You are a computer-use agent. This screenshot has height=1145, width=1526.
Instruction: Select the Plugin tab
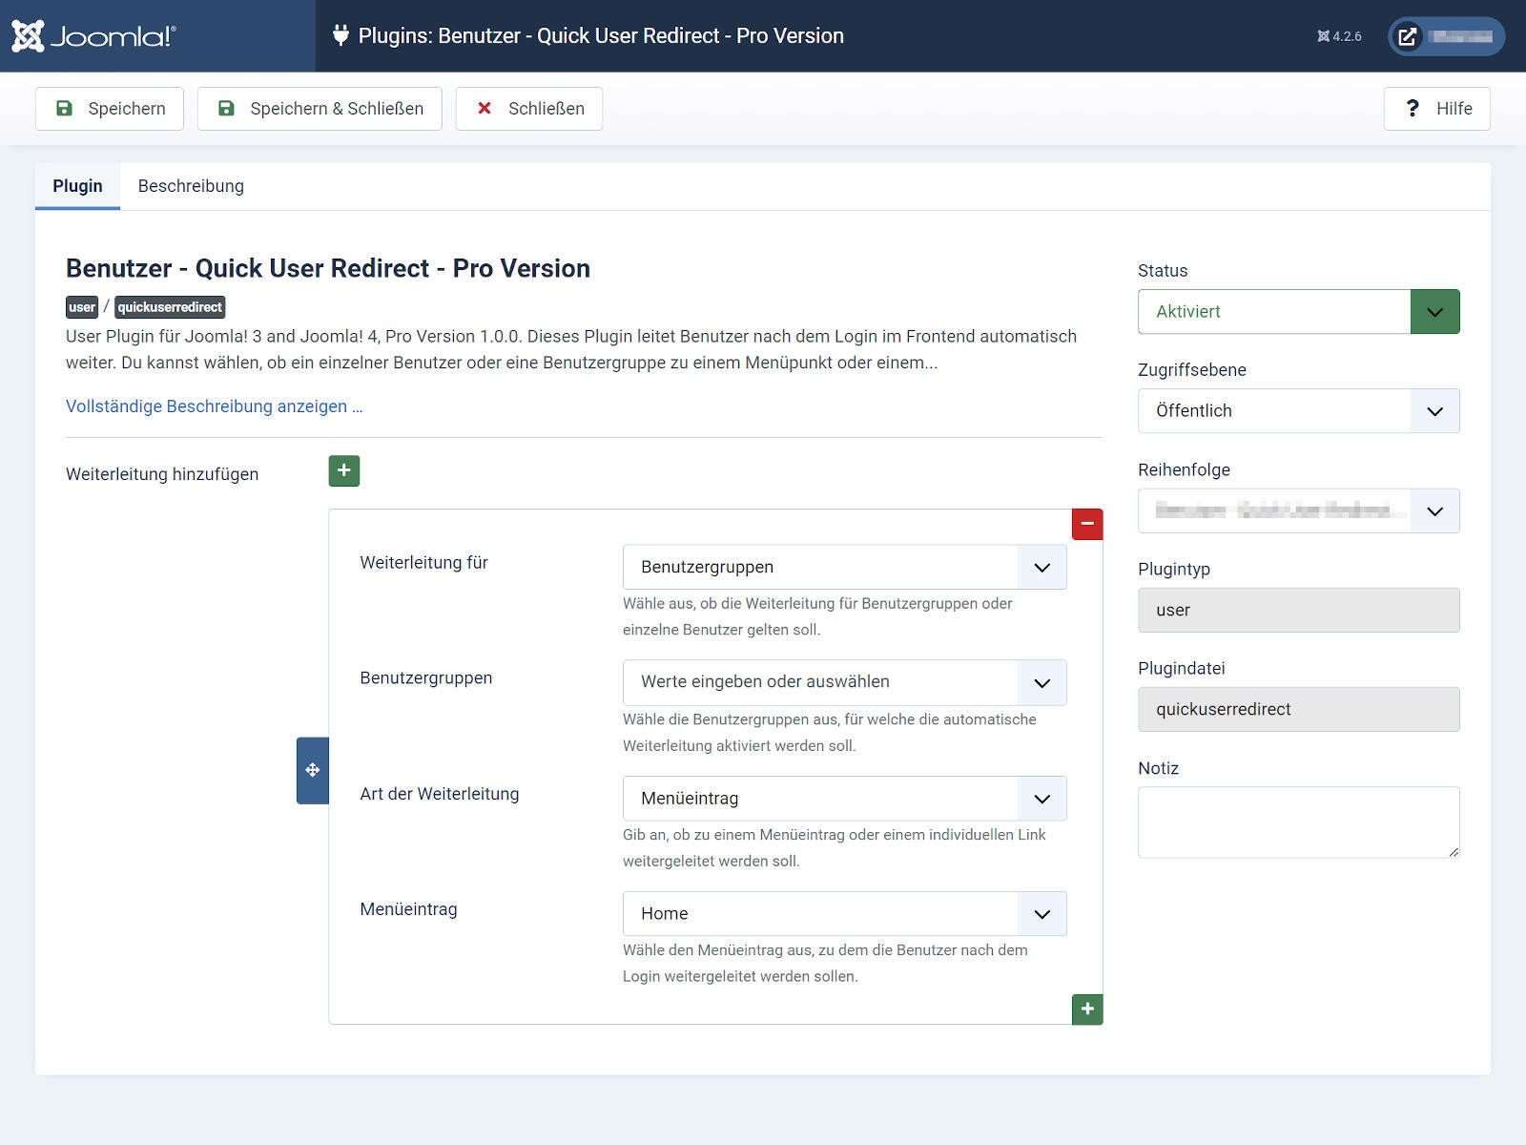point(77,185)
